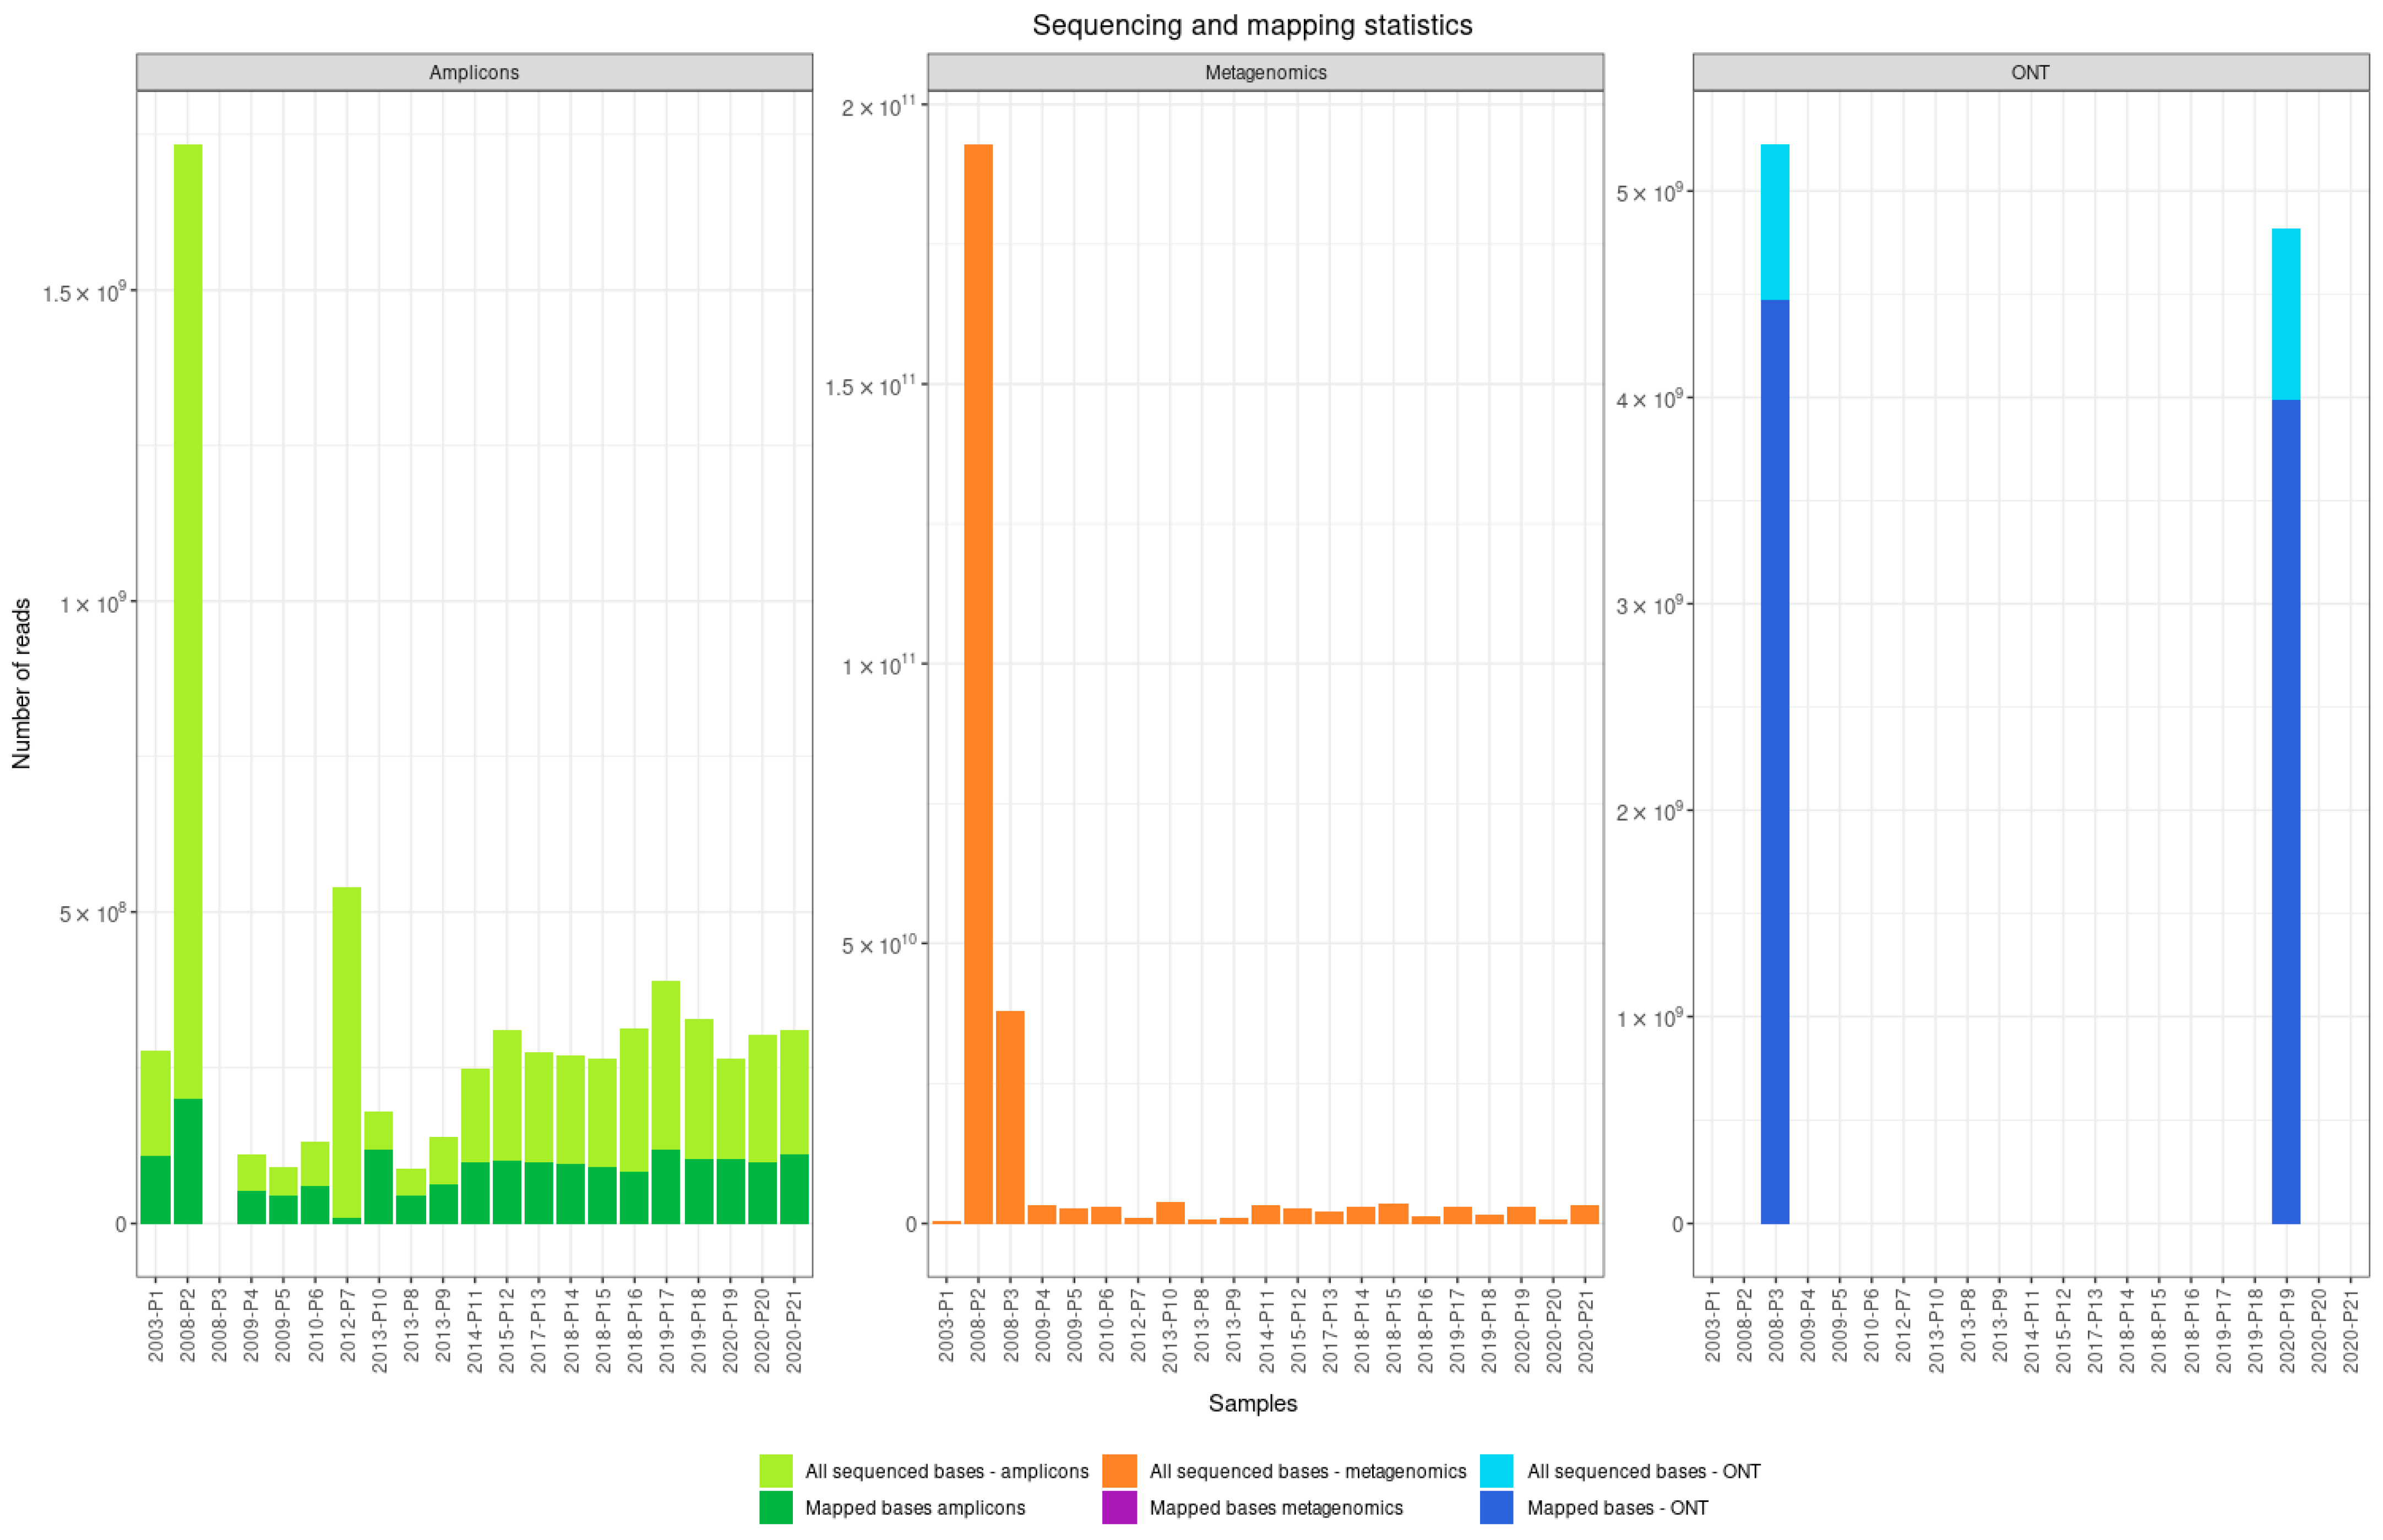Click the light green 2019-P17 bar in Amplicons
2383x1540 pixels.
pyautogui.click(x=666, y=1065)
